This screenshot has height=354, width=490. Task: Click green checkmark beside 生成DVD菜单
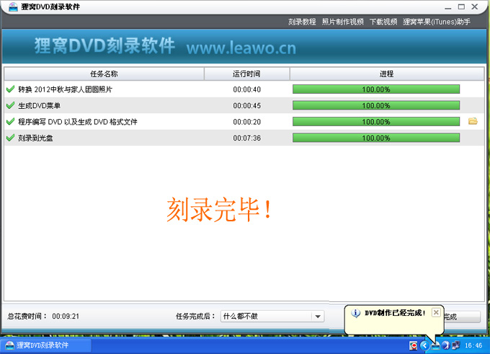[10, 105]
